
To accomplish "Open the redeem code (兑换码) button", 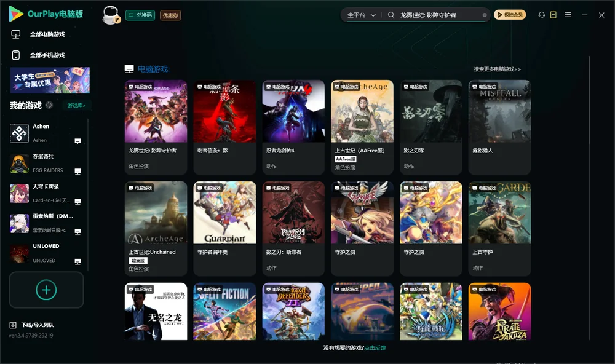I will 140,15.
